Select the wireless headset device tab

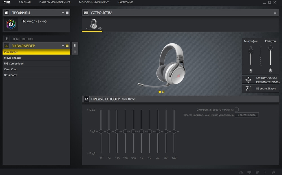pyautogui.click(x=92, y=24)
